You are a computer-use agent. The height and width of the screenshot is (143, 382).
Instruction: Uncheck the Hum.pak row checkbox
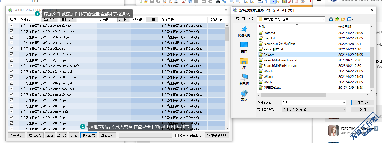[11, 49]
